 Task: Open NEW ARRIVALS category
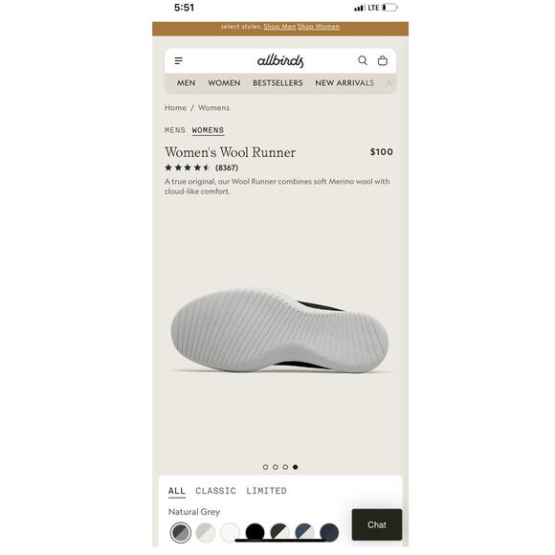pyautogui.click(x=344, y=83)
